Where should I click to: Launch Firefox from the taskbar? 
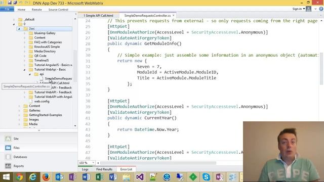point(46,177)
